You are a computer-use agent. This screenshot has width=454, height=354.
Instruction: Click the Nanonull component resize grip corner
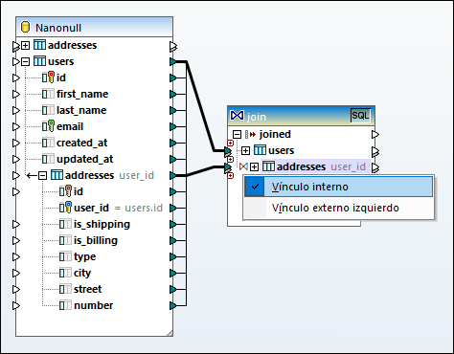170,333
